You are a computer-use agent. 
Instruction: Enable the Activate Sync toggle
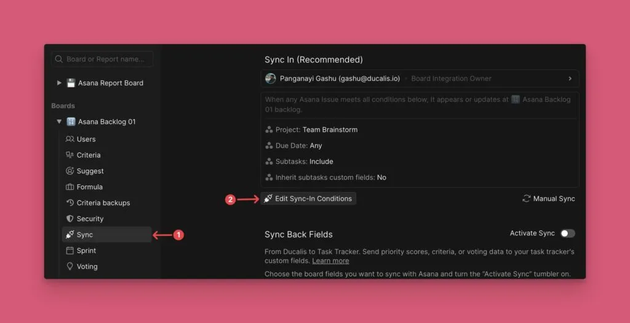567,233
